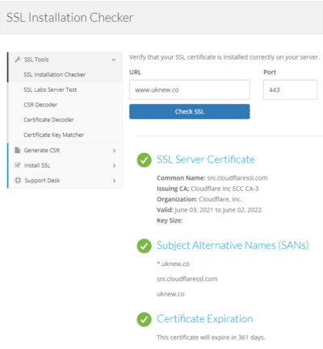Click the SSL Installation Checker page title
Viewport: 323px width, 349px height.
(70, 18)
